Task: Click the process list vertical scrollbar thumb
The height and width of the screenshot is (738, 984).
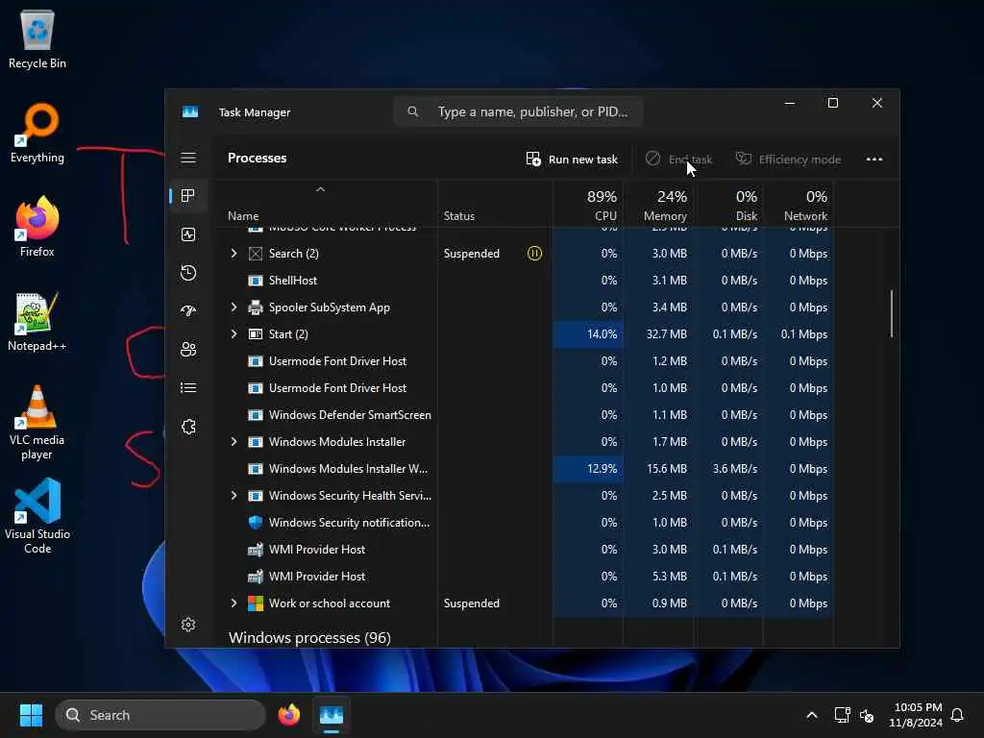Action: coord(891,314)
